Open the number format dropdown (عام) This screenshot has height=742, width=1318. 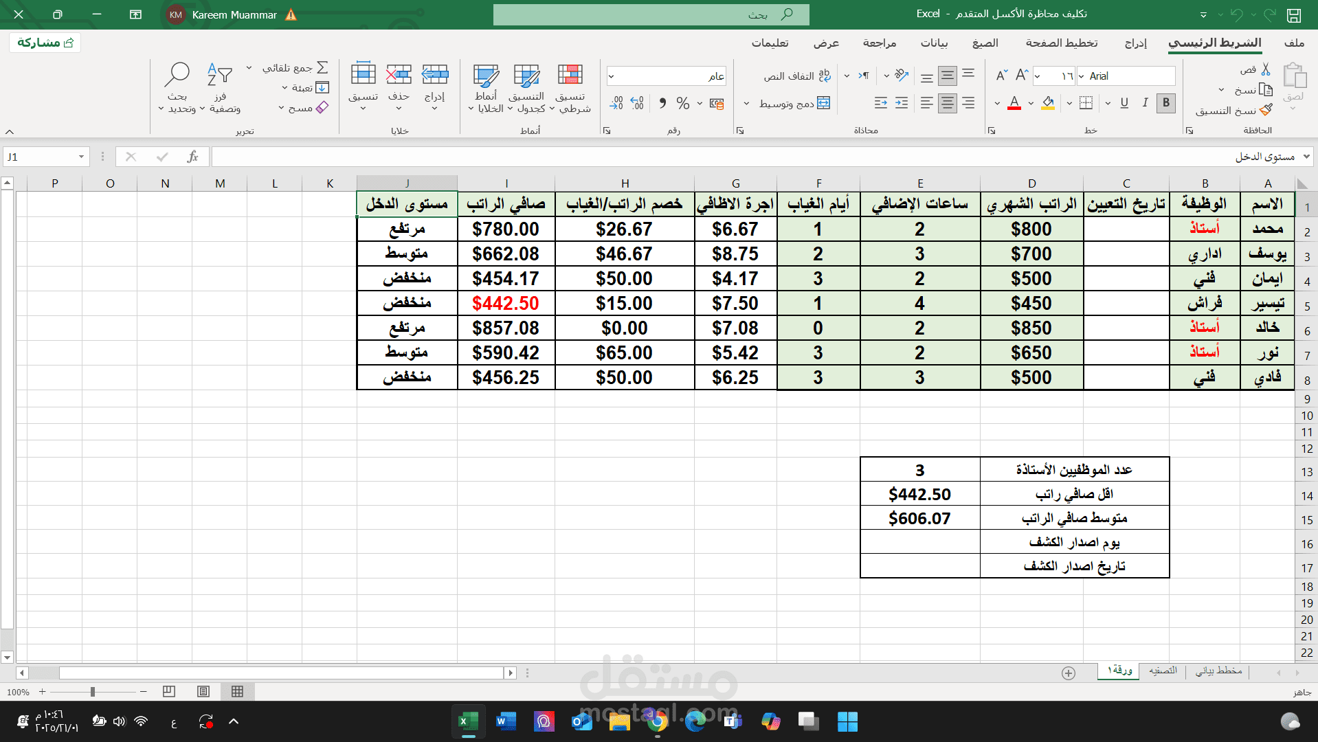pyautogui.click(x=611, y=76)
